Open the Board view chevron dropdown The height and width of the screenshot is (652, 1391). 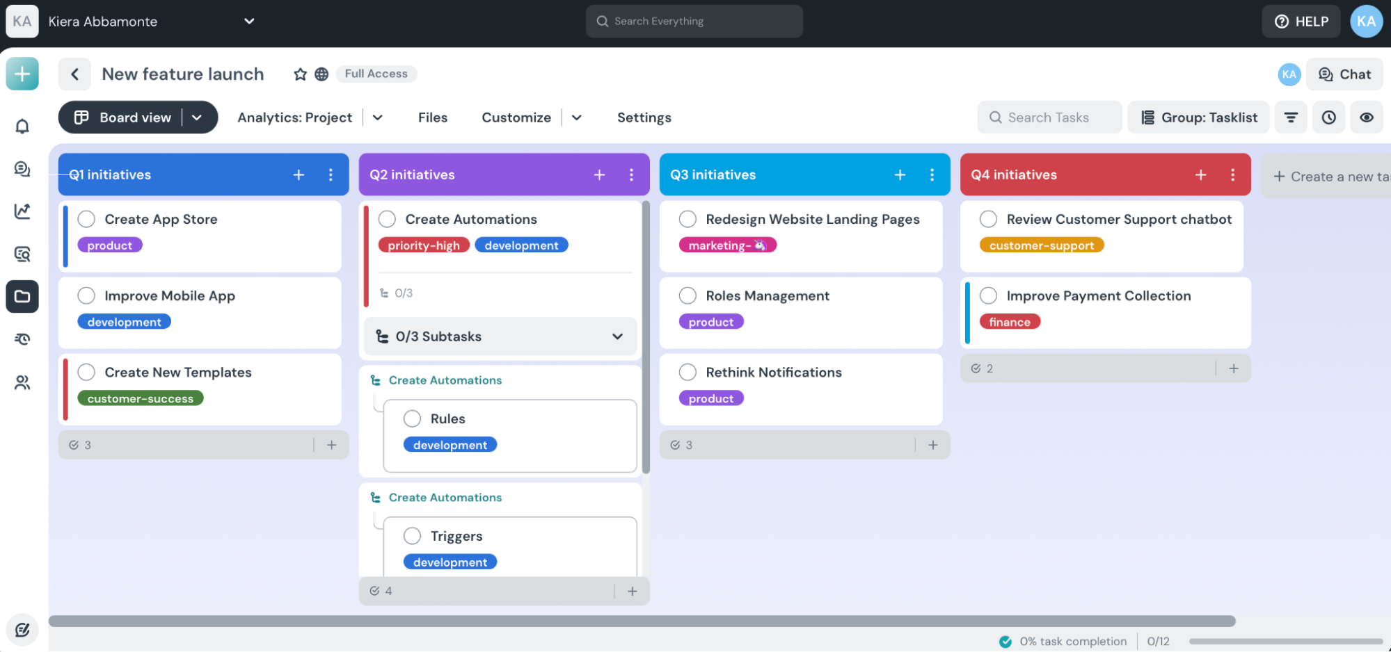[197, 117]
